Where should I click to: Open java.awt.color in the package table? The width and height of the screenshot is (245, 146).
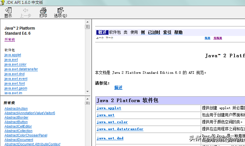[x=112, y=122]
